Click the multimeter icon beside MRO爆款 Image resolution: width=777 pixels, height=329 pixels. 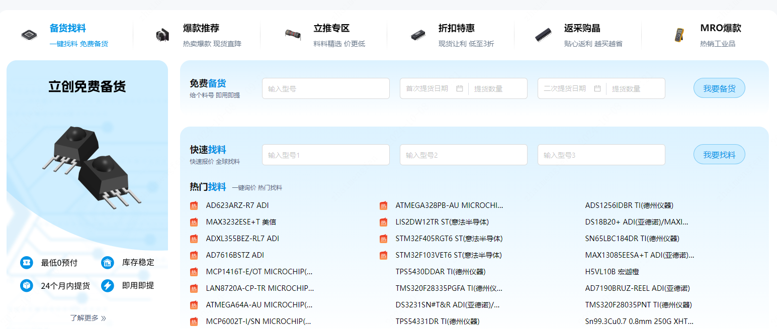(679, 35)
